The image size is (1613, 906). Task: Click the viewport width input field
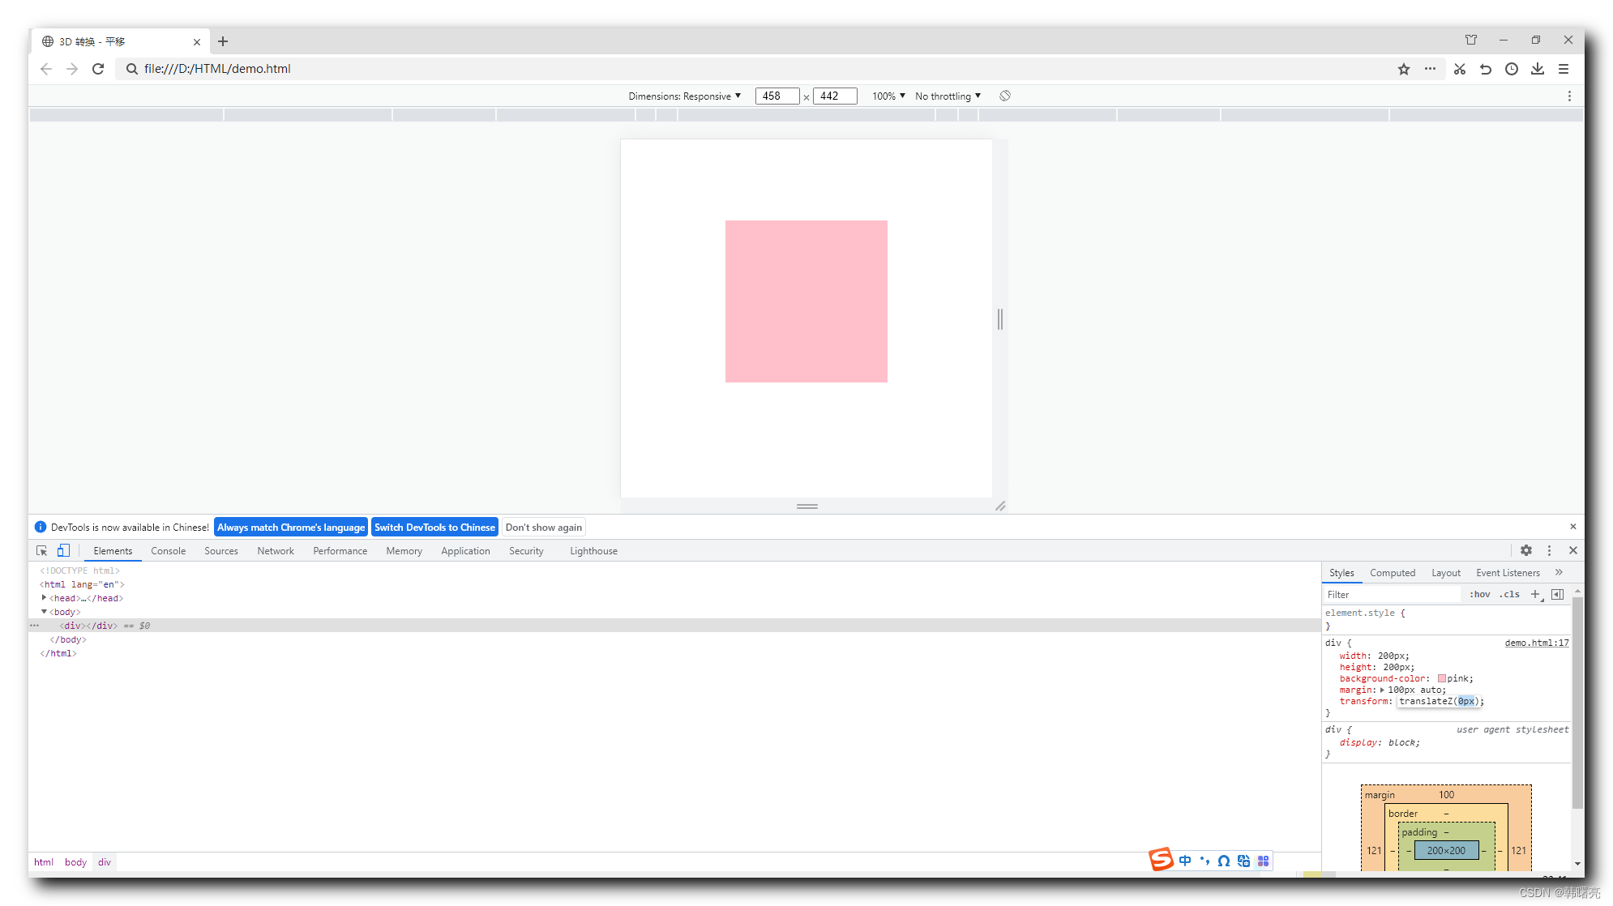(776, 96)
